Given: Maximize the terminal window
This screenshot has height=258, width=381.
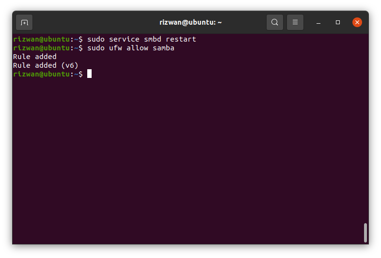Looking at the screenshot, I should click(338, 22).
